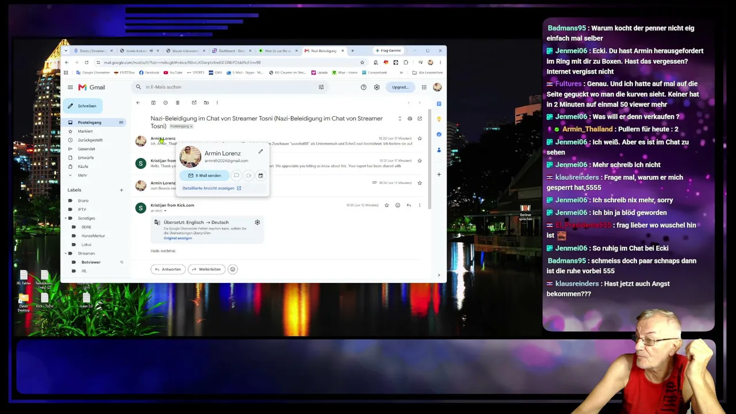Image resolution: width=736 pixels, height=414 pixels.
Task: Expand the 'an mich' recipient details arrow
Action: click(x=165, y=211)
